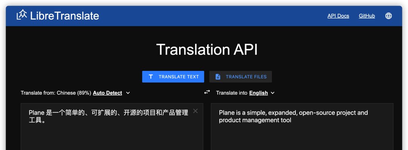Click the Translation API heading

point(207,49)
